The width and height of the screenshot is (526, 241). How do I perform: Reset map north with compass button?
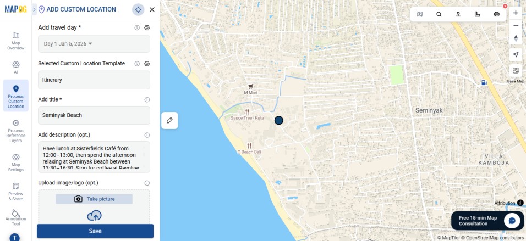point(516,38)
